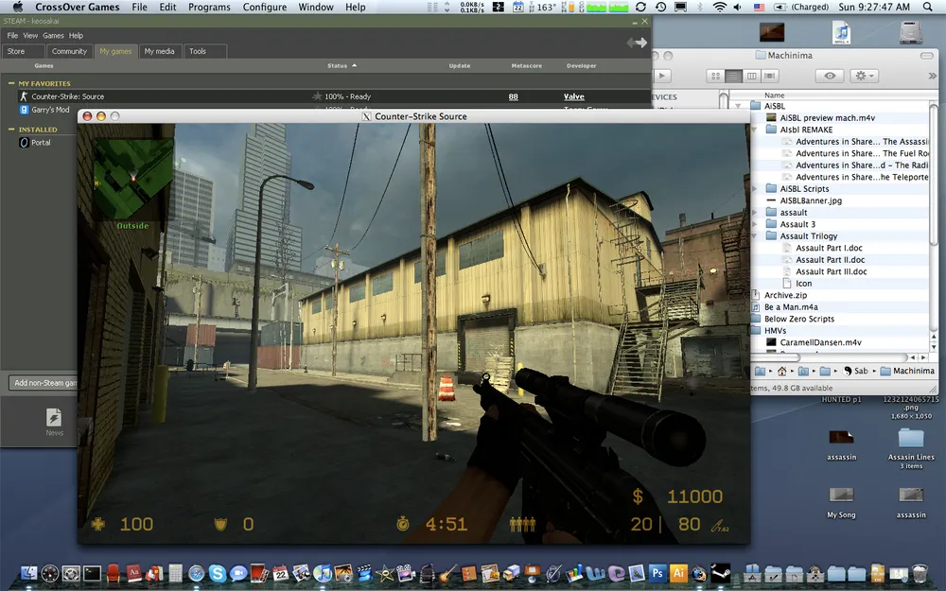Open GarageBand guitar icon in Dock
The height and width of the screenshot is (591, 946).
click(447, 572)
